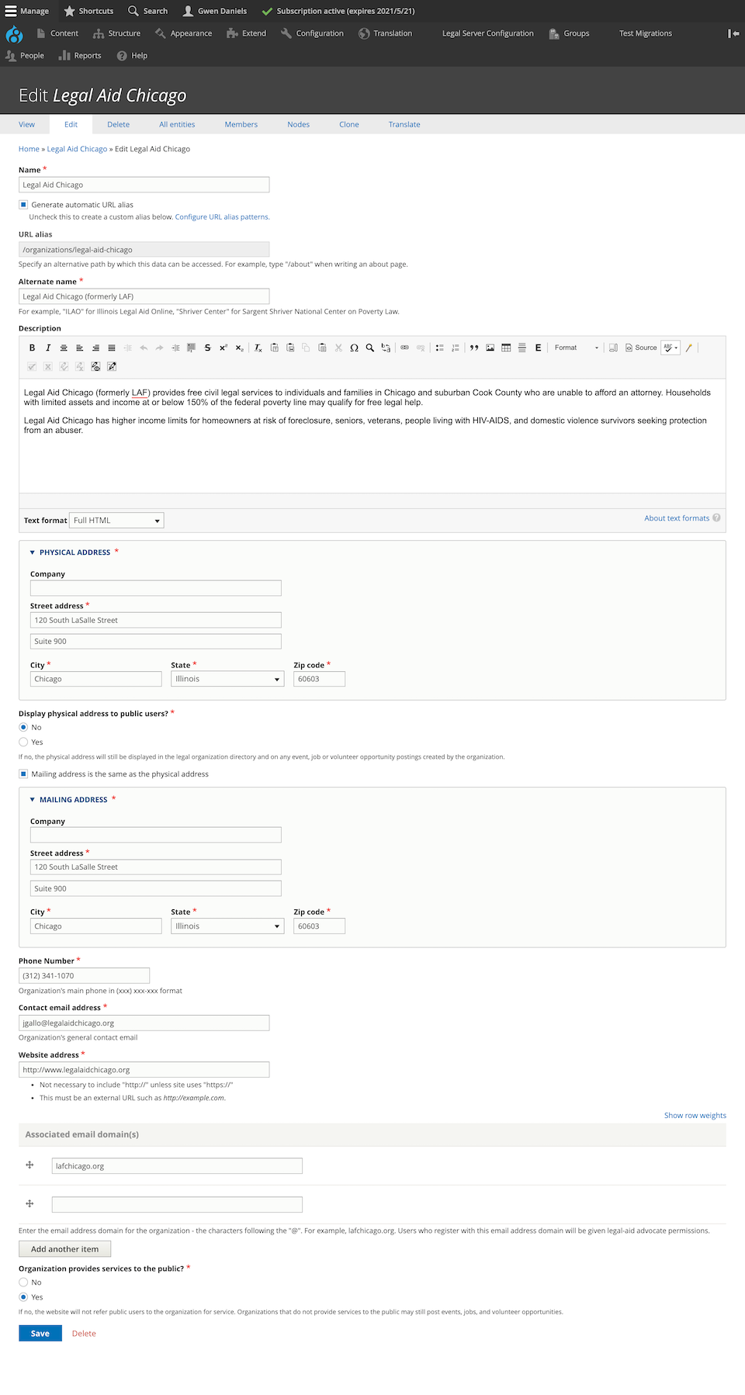Switch to the View tab
This screenshot has width=745, height=1395.
click(x=26, y=124)
